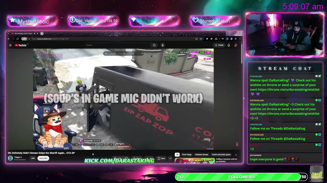Open a new browser tab

(42, 34)
